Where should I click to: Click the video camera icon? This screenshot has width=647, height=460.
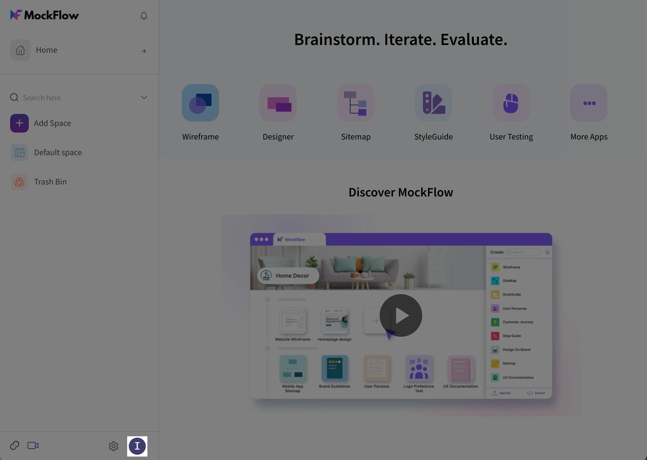tap(33, 446)
